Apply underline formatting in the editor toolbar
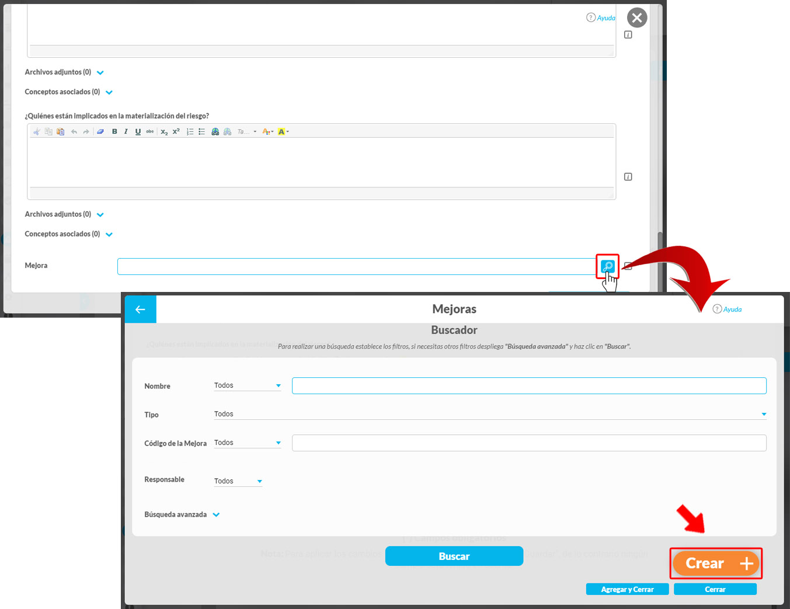This screenshot has width=790, height=609. [x=138, y=132]
